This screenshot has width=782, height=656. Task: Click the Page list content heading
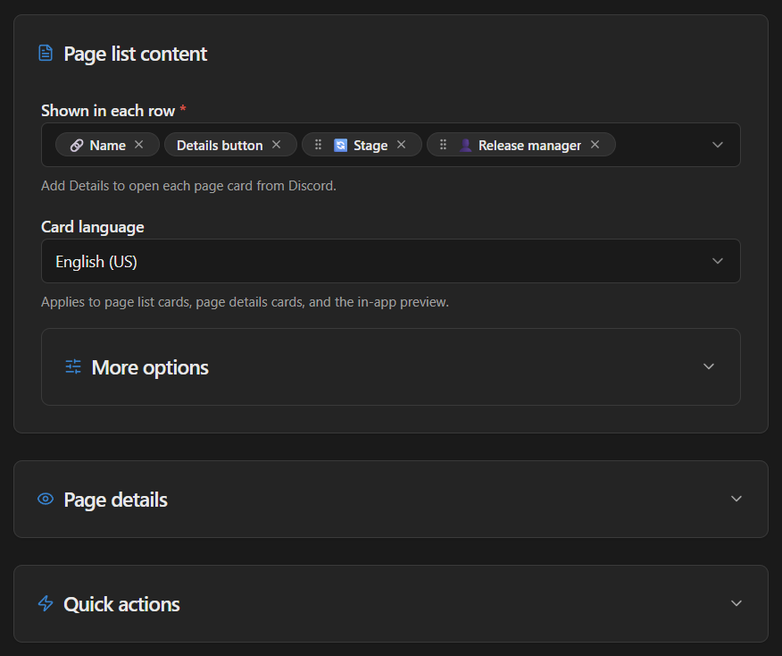(135, 54)
